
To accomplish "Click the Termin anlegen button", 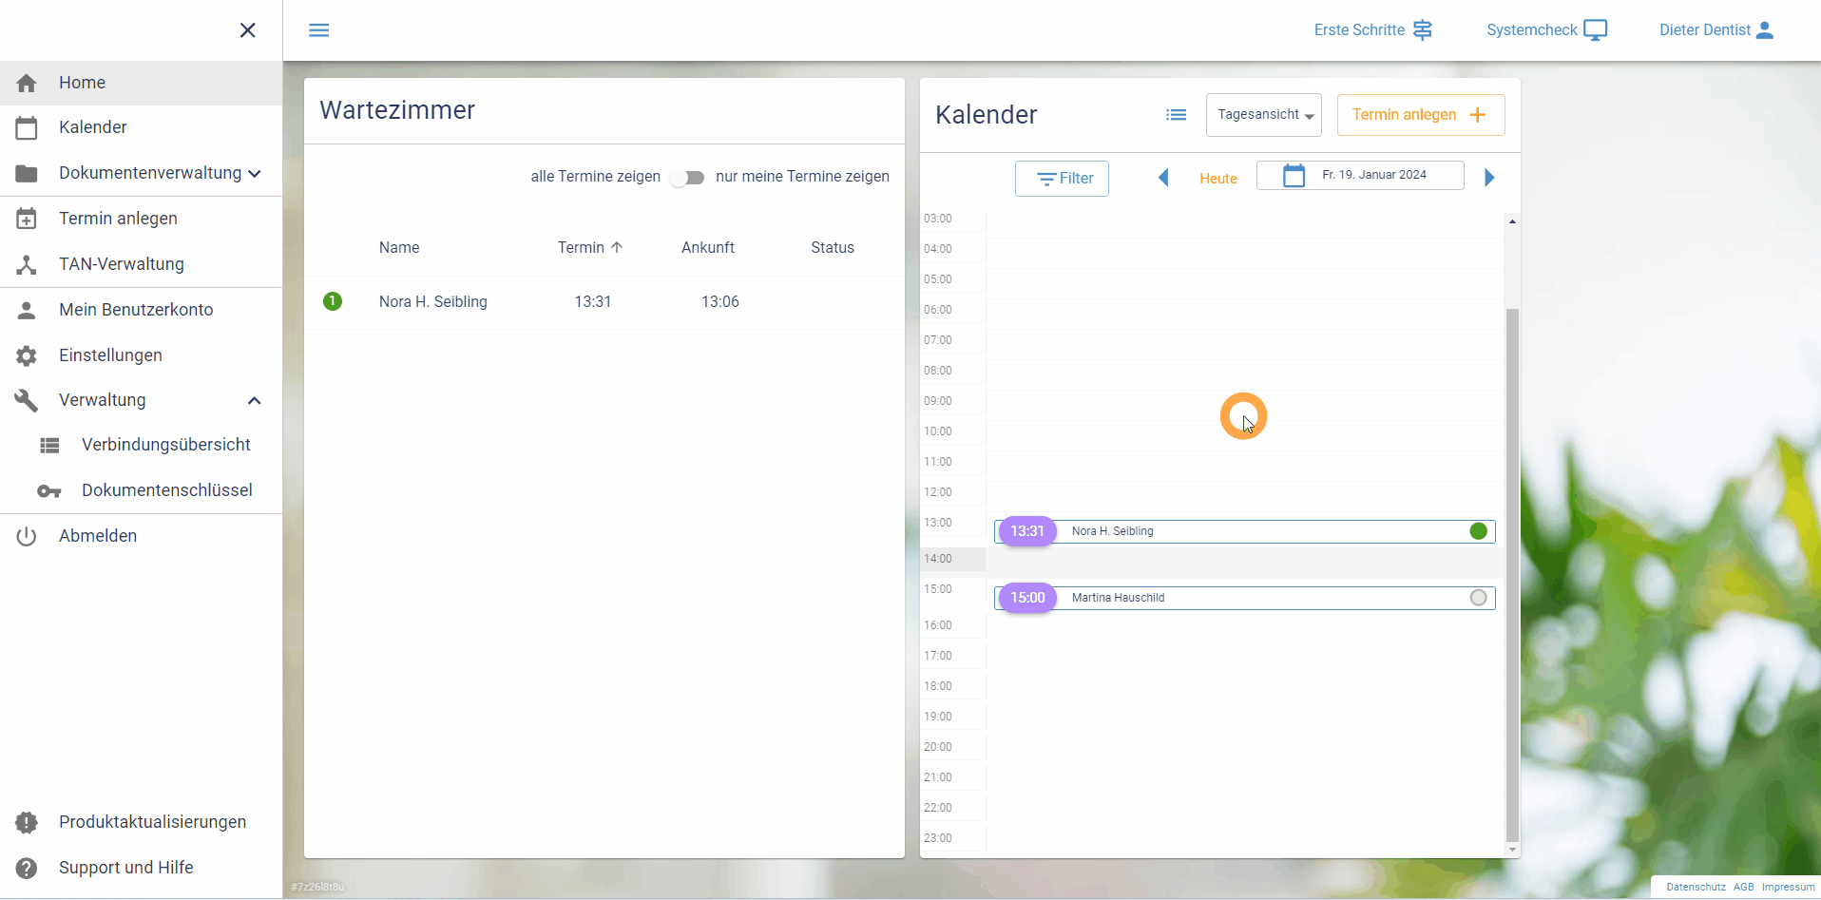I will tap(1420, 115).
